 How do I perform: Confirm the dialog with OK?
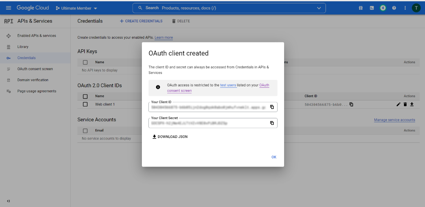[274, 157]
